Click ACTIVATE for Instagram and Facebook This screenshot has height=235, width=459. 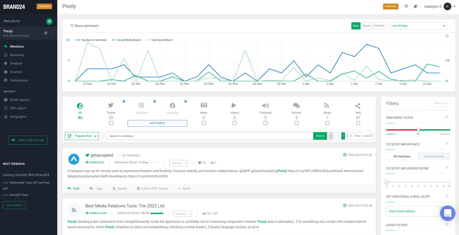[157, 123]
